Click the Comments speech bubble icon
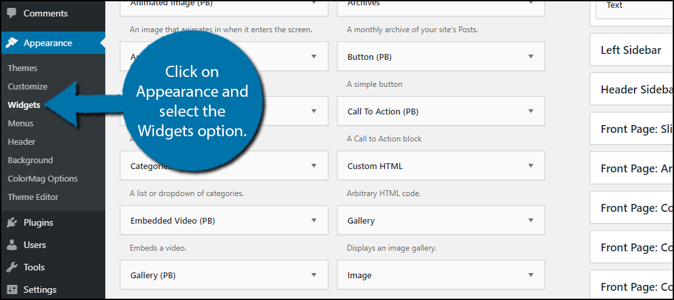This screenshot has width=674, height=300. (x=12, y=13)
